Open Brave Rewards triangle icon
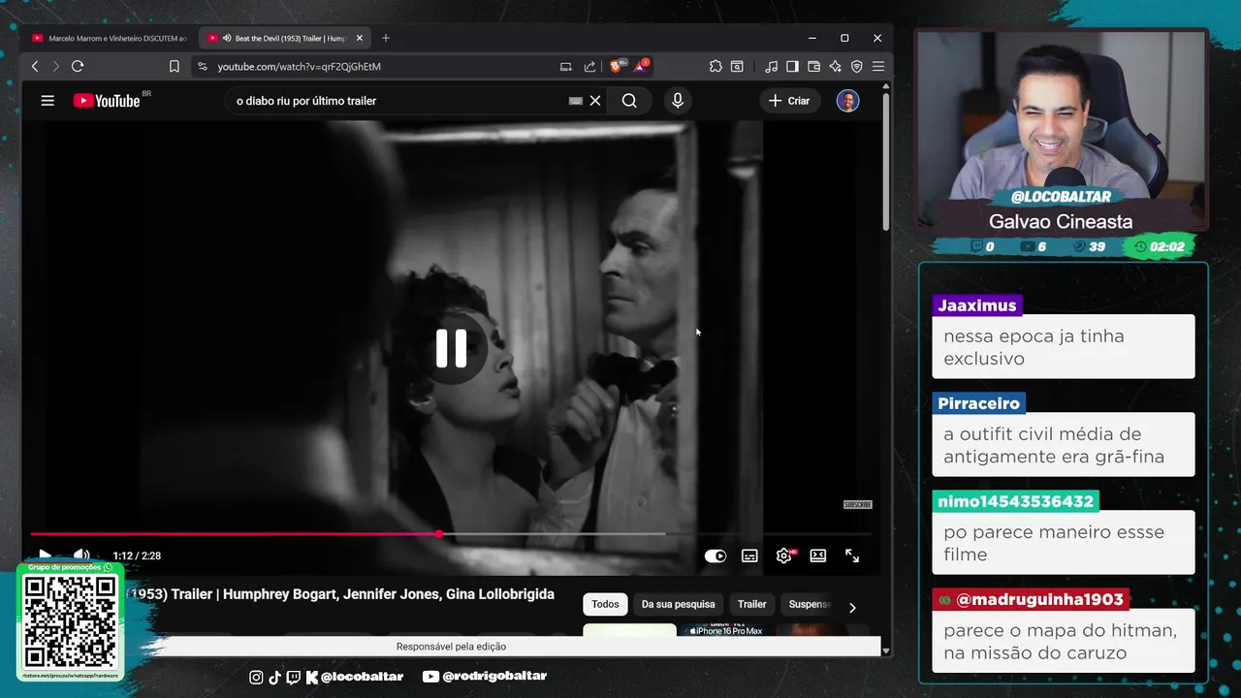The width and height of the screenshot is (1241, 698). point(642,66)
